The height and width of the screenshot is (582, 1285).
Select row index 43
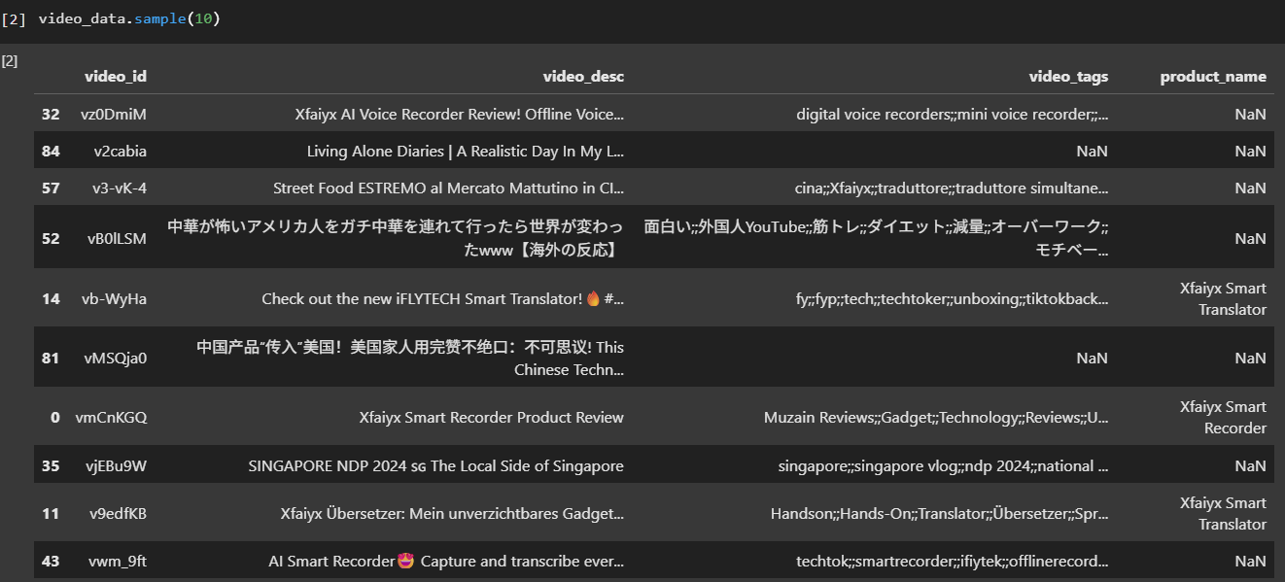51,562
